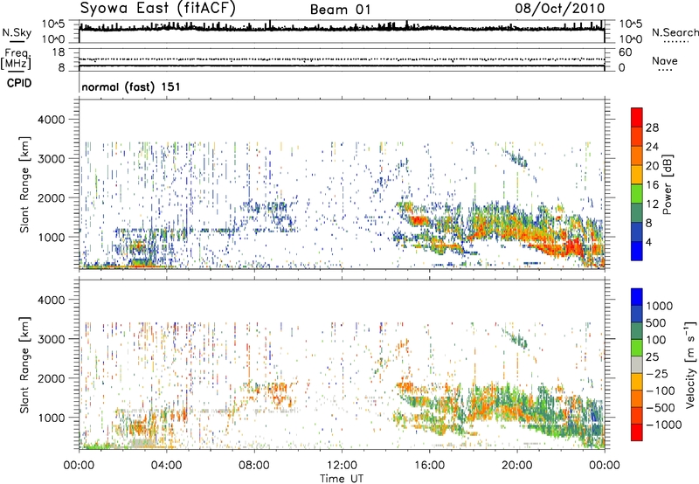This screenshot has width=699, height=484.
Task: Pick the bottom red segment of velocity colorbar
Action: click(x=637, y=432)
